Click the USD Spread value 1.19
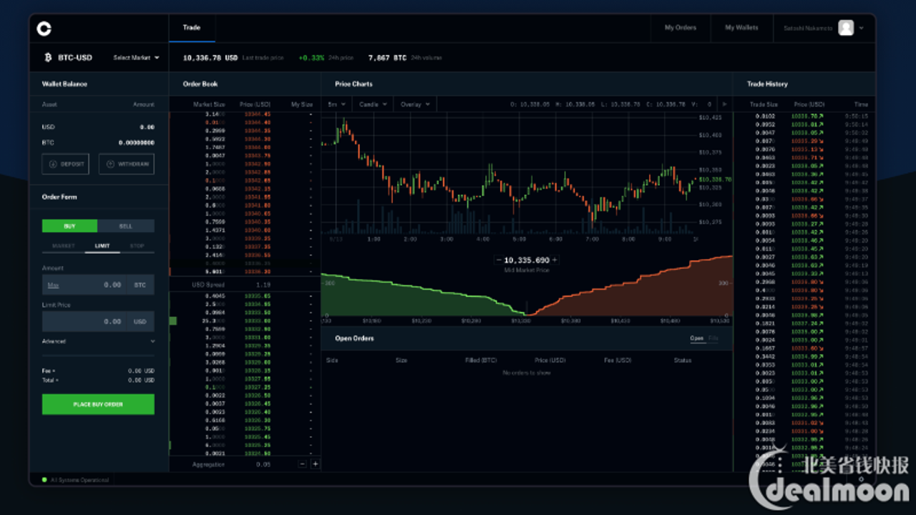The width and height of the screenshot is (916, 515). (263, 285)
